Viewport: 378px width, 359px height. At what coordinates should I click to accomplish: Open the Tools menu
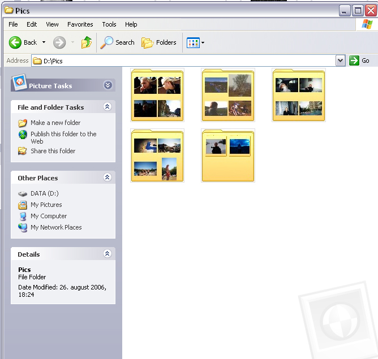(x=109, y=24)
